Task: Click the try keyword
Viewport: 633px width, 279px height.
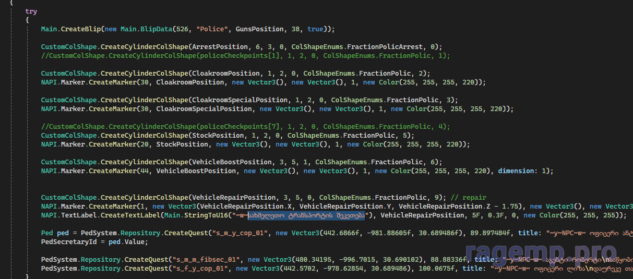Action: click(x=31, y=11)
